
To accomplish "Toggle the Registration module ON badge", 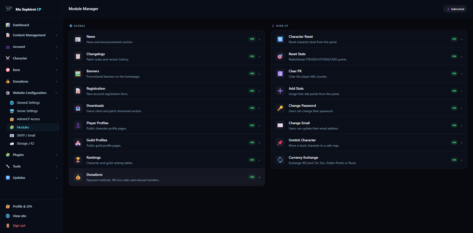I will pos(252,91).
